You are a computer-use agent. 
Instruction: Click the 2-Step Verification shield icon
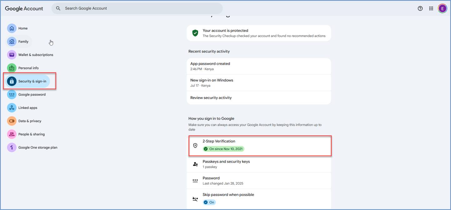point(195,145)
